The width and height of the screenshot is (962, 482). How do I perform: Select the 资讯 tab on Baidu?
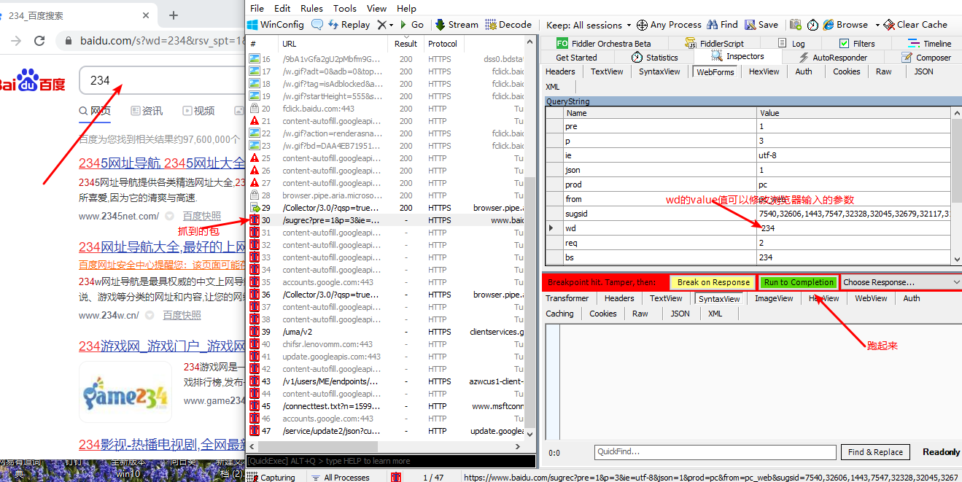point(147,111)
